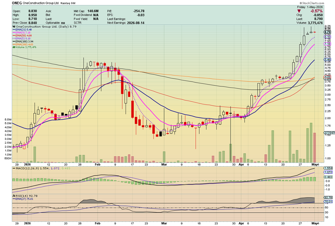Click the 5.48 EMA tag on price axis

click(327, 60)
